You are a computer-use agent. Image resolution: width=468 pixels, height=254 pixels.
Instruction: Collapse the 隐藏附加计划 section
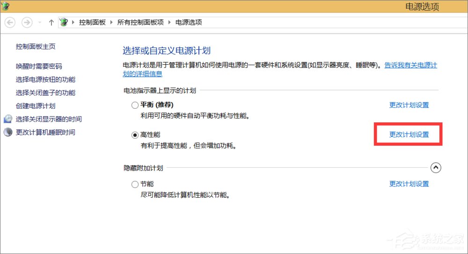[x=435, y=167]
